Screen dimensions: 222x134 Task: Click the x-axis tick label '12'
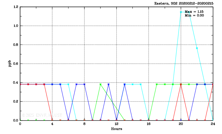(116, 124)
